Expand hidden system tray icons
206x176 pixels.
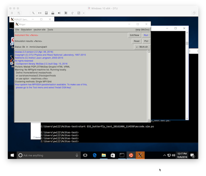(165, 155)
